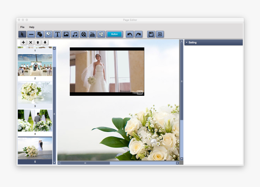Add a new page with plus button

(x=23, y=42)
